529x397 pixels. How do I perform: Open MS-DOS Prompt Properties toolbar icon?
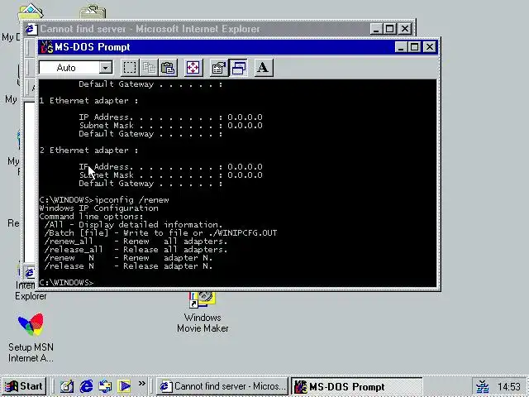pos(218,68)
